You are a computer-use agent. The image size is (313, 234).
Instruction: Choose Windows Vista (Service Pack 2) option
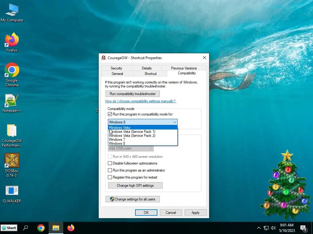(143, 136)
